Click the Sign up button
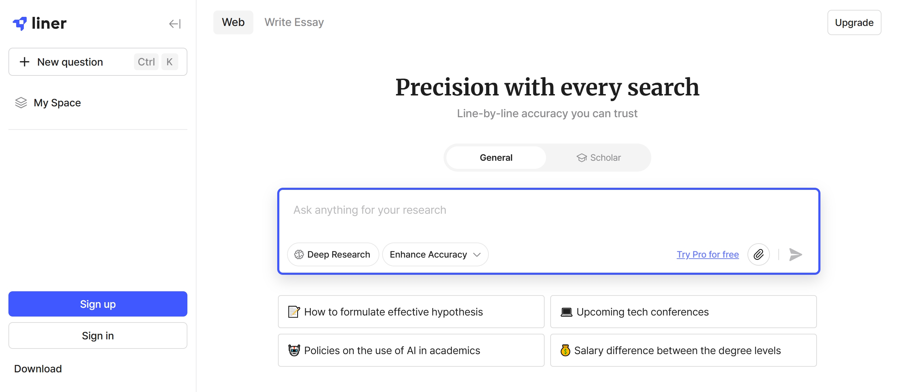This screenshot has height=392, width=898. click(98, 304)
